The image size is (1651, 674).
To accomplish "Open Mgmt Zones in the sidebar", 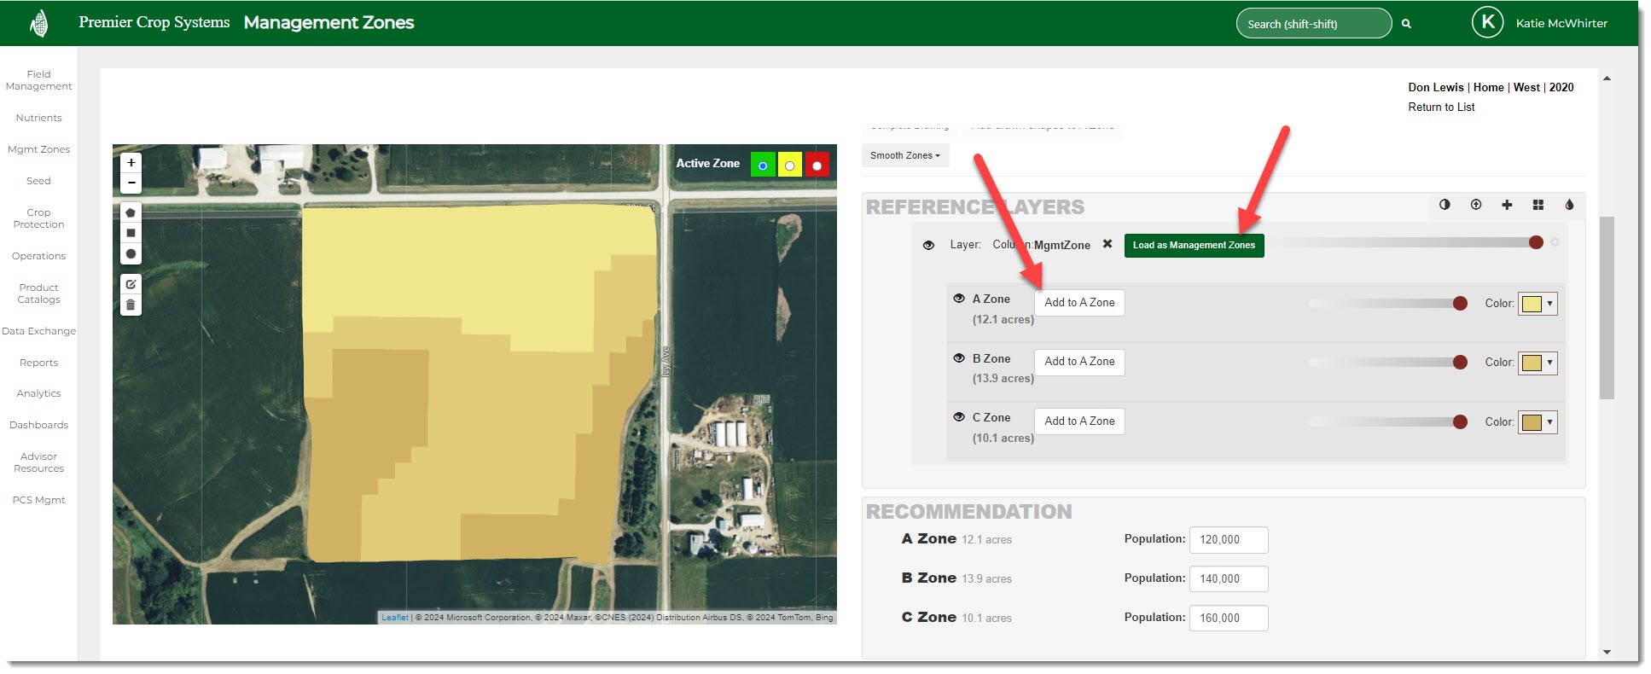I will coord(38,149).
